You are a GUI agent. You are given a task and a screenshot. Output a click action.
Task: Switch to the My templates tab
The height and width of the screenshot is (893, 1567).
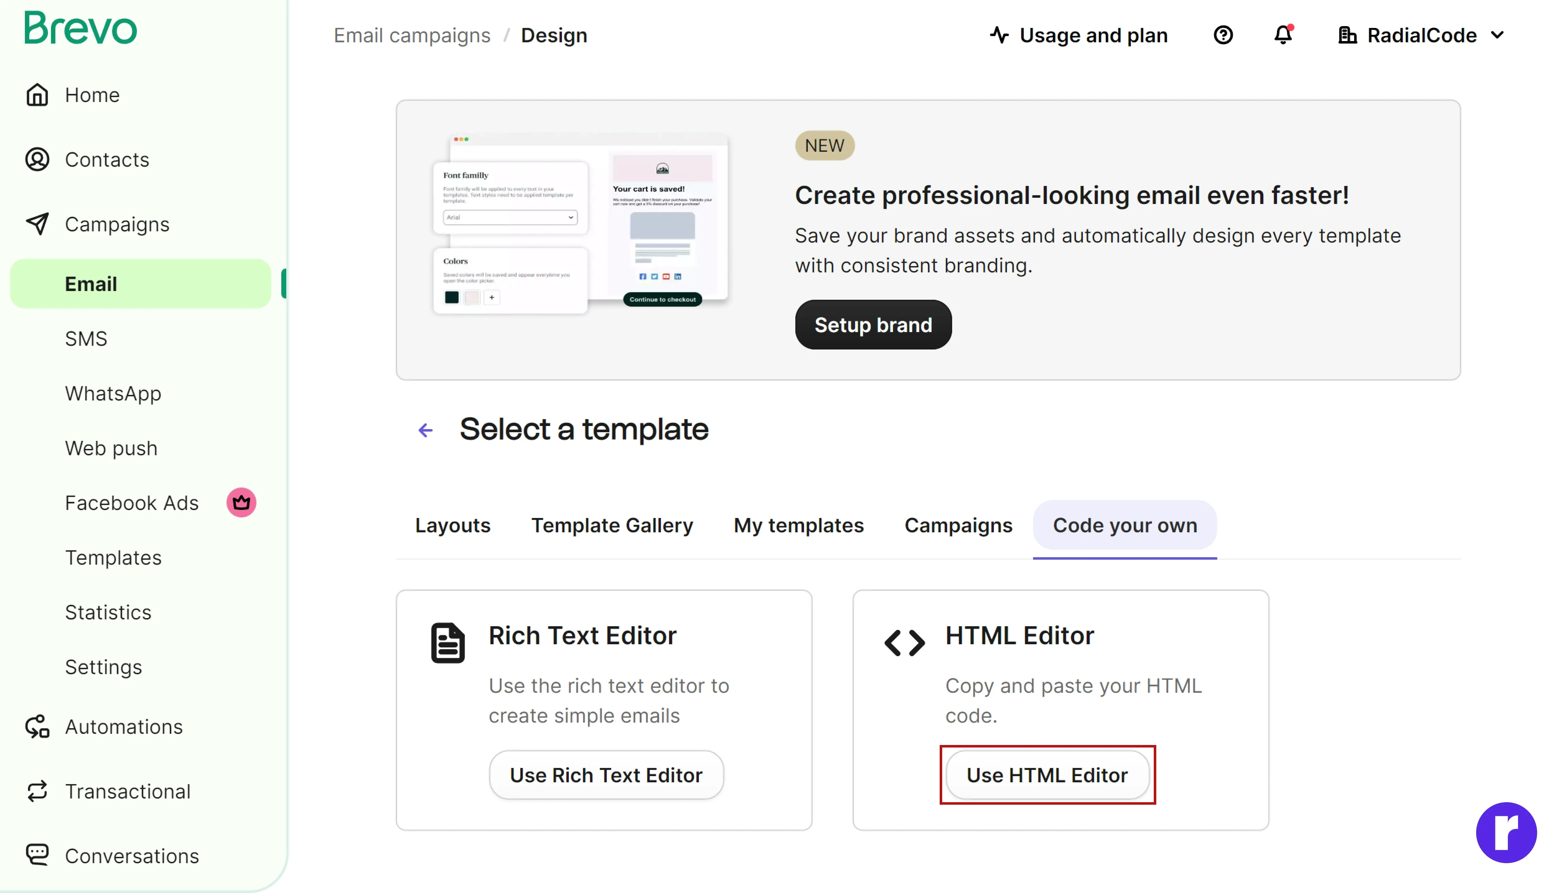click(798, 525)
